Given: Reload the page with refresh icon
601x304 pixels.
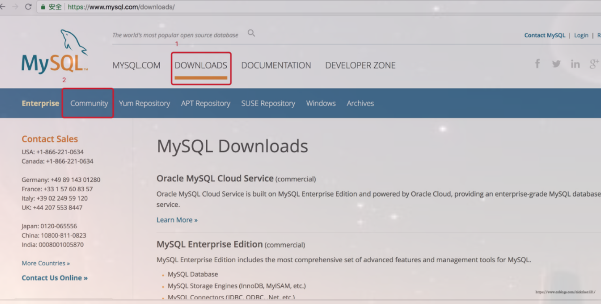Looking at the screenshot, I should (x=28, y=7).
